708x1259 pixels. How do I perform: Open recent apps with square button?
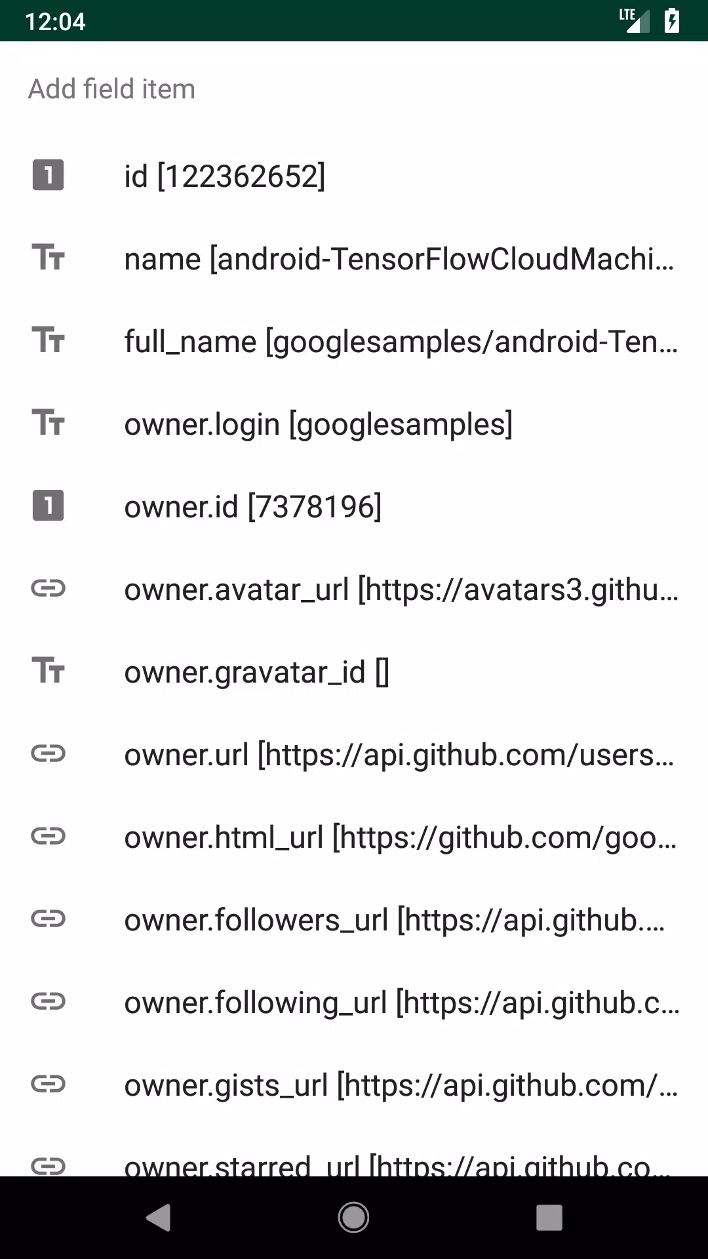tap(549, 1218)
